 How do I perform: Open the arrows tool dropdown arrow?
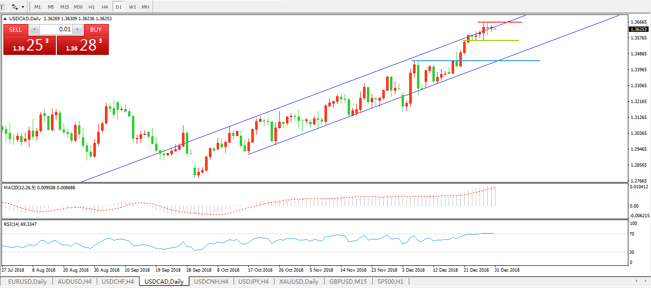[23, 7]
